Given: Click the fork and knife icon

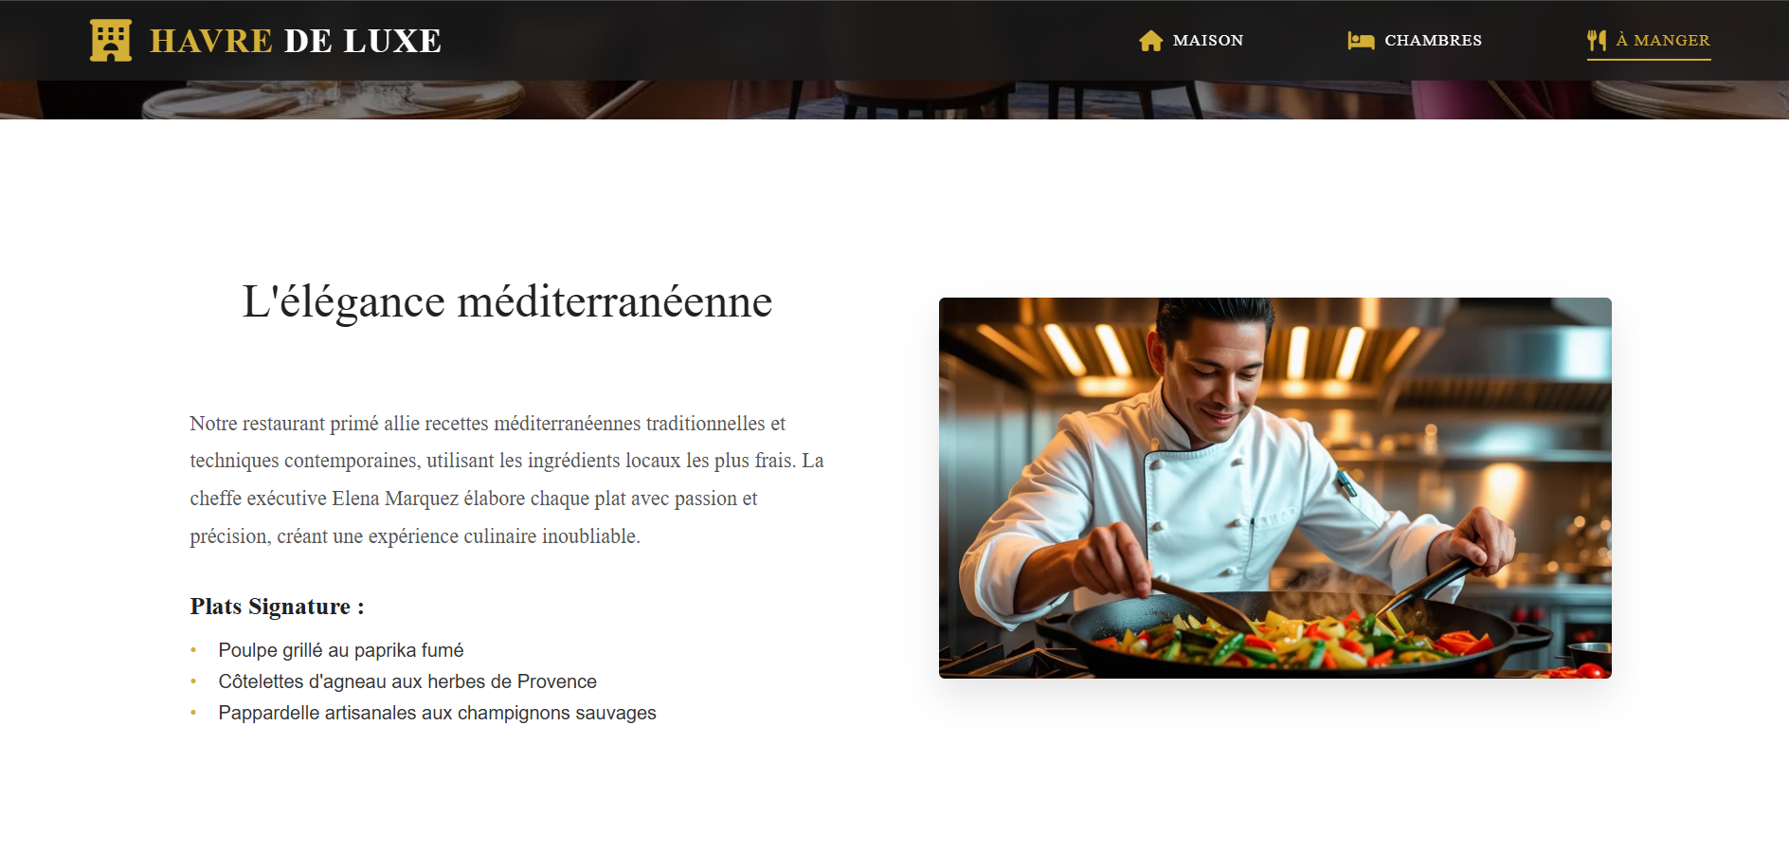Looking at the screenshot, I should (1597, 41).
